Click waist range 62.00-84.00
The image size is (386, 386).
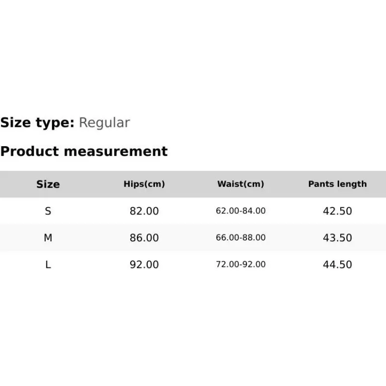241,211
